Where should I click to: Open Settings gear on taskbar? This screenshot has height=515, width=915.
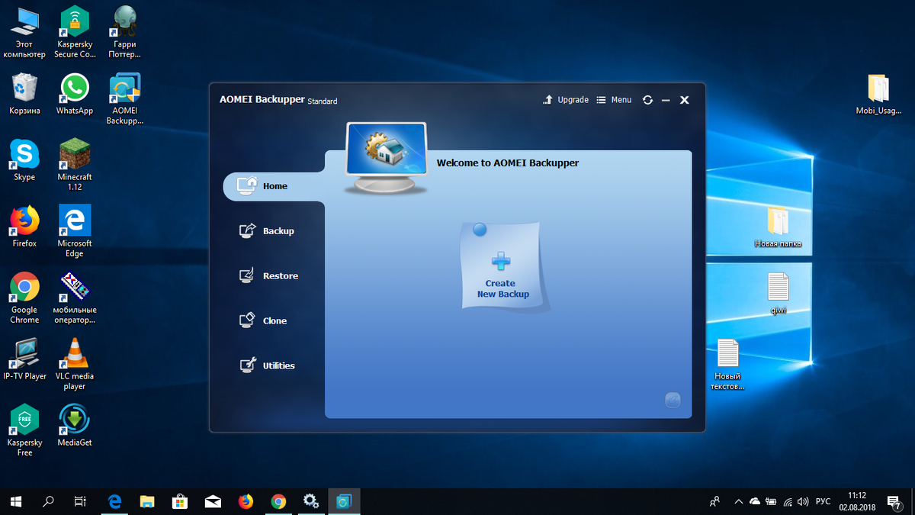click(x=311, y=501)
